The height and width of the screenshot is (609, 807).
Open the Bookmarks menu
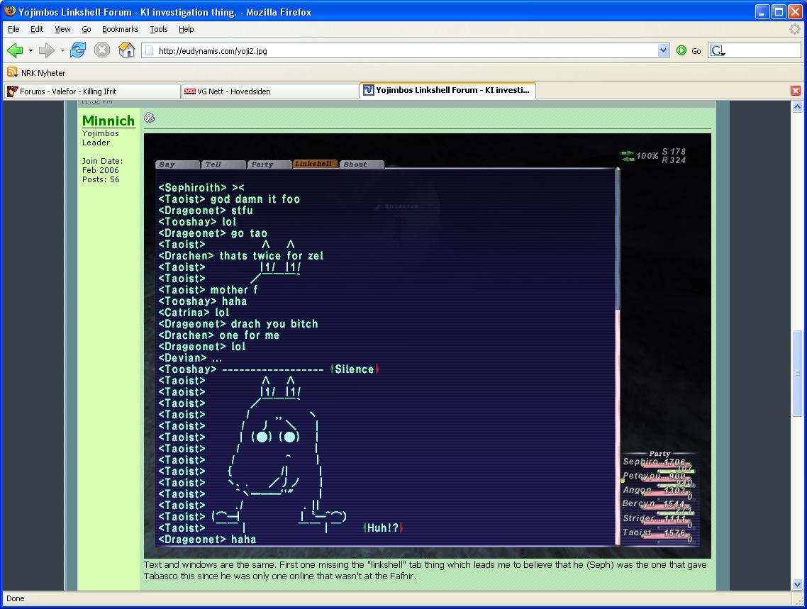(120, 29)
